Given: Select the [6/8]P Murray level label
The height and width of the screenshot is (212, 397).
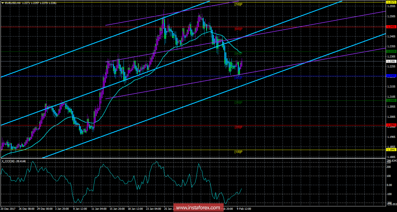Looking at the screenshot, I should pos(238,29).
